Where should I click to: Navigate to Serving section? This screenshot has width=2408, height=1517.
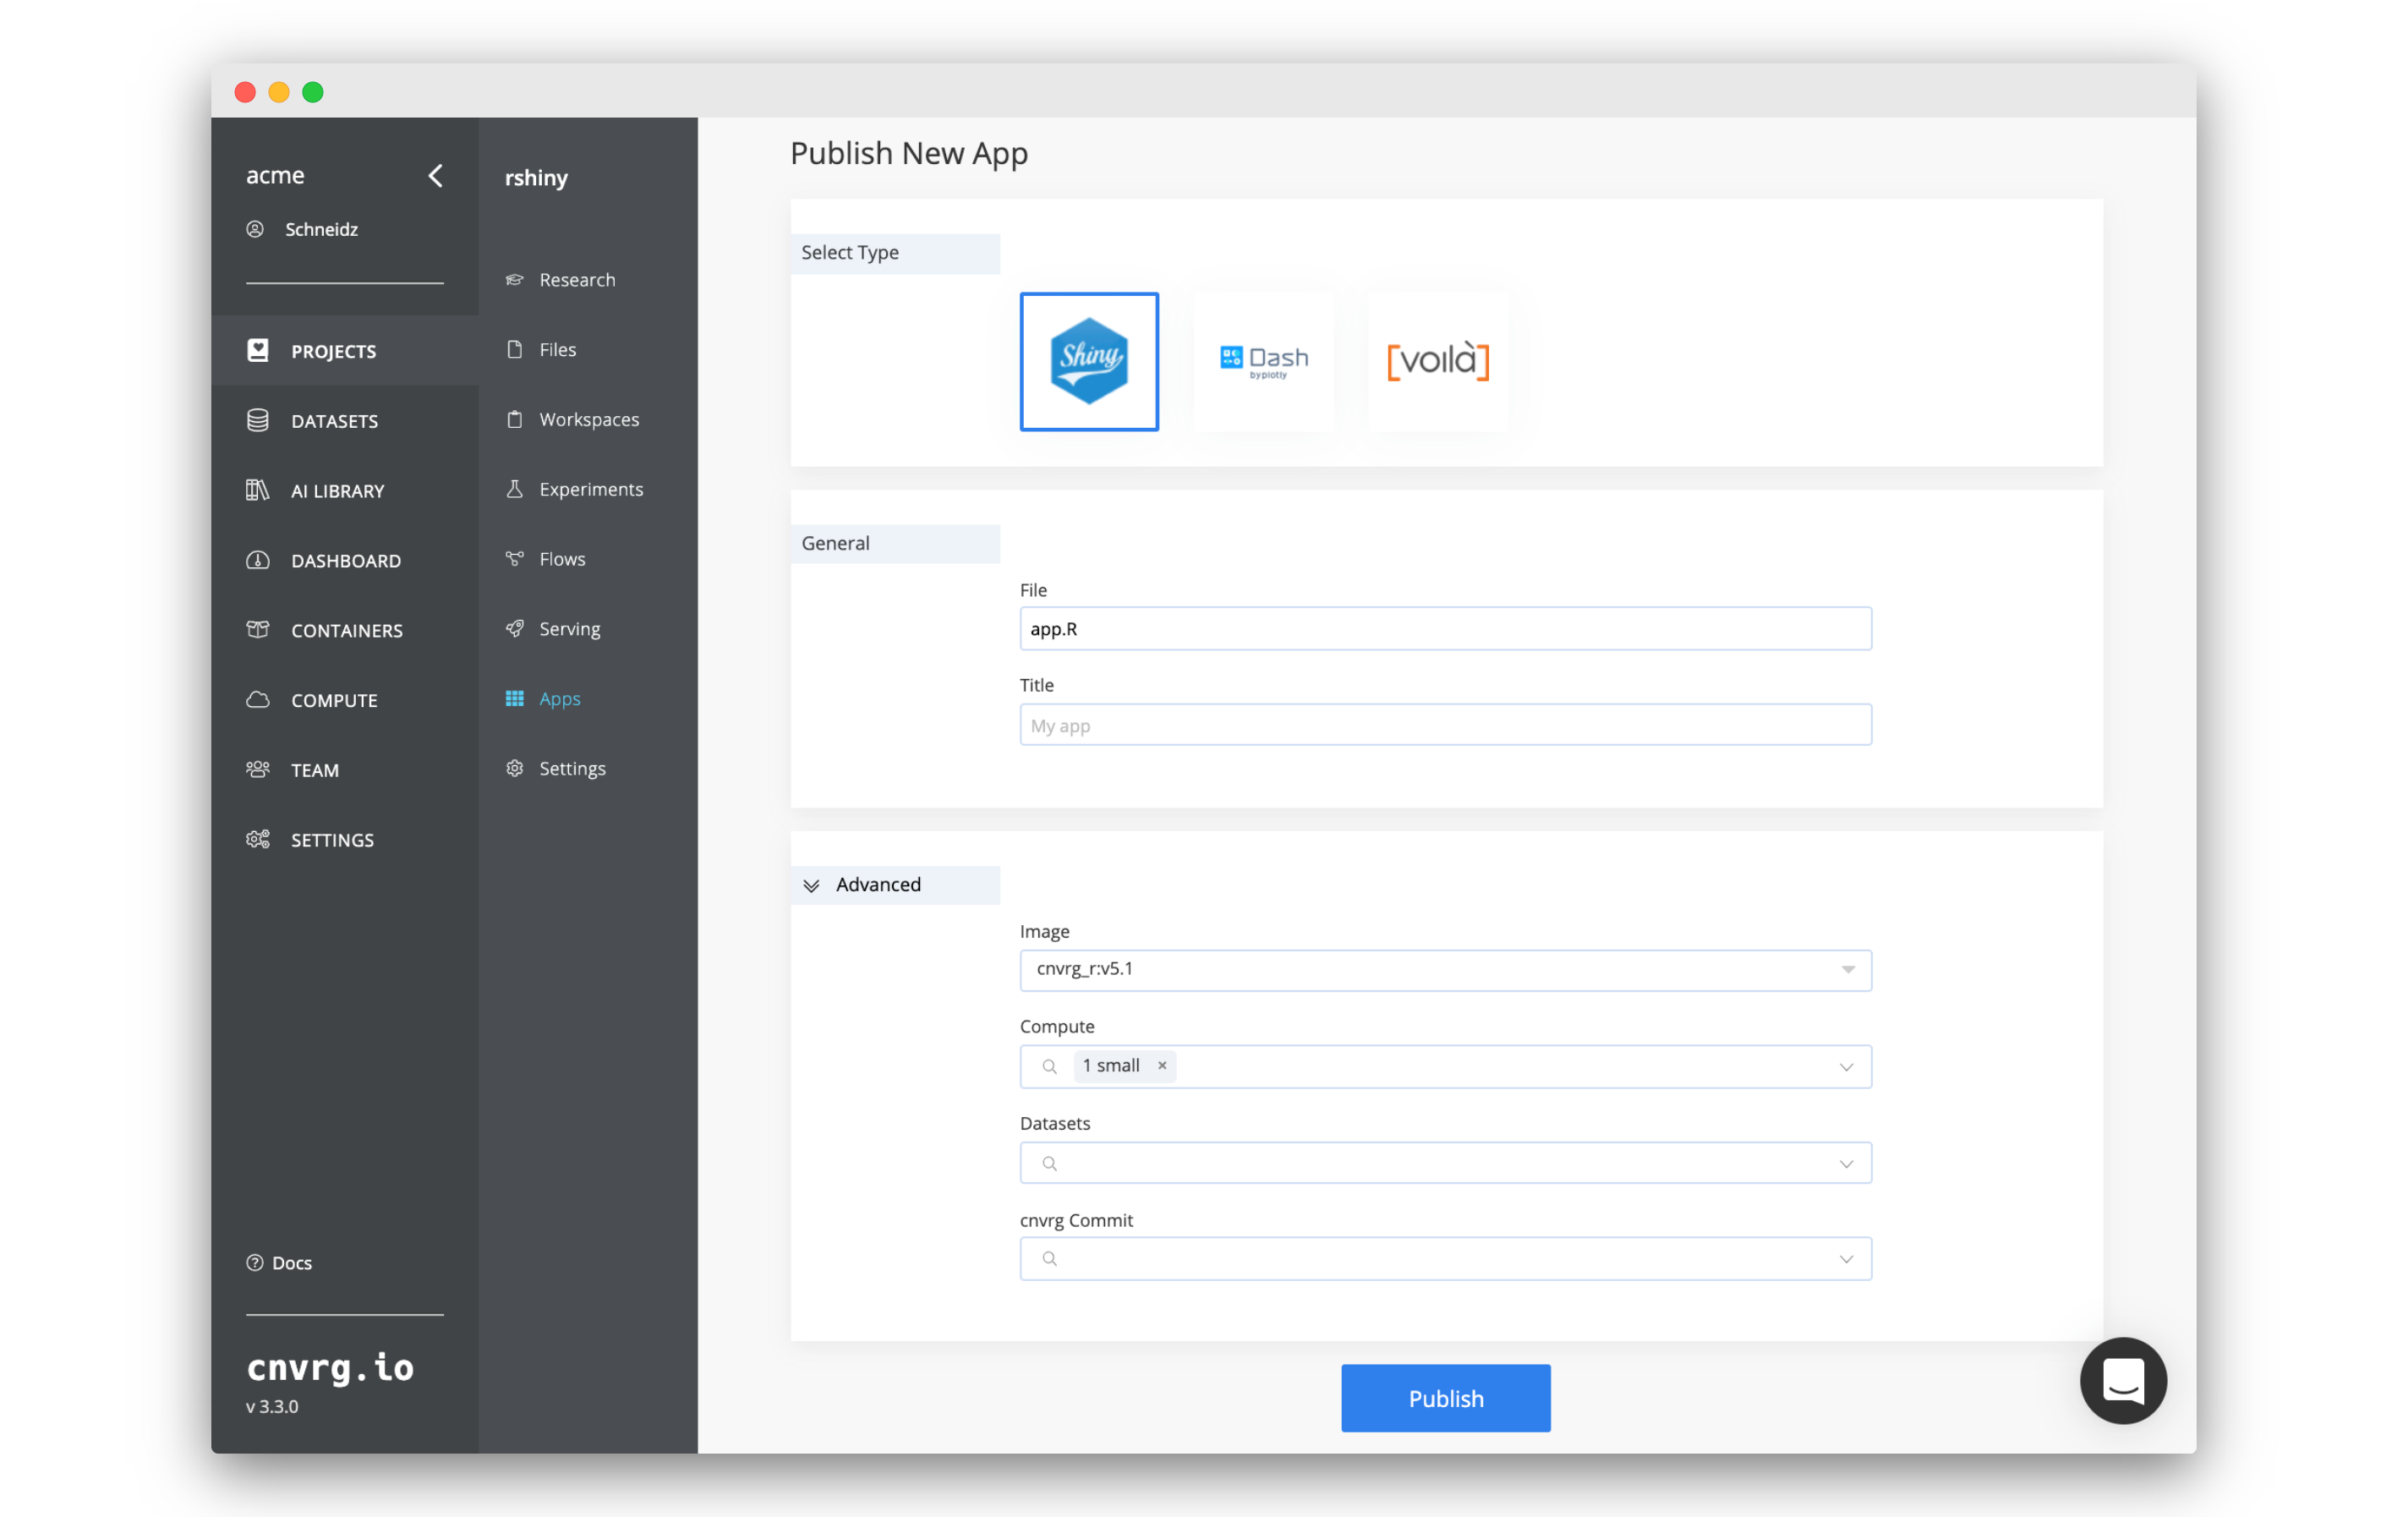click(572, 627)
